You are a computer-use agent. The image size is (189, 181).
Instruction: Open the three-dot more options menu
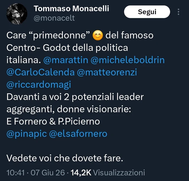tap(178, 12)
